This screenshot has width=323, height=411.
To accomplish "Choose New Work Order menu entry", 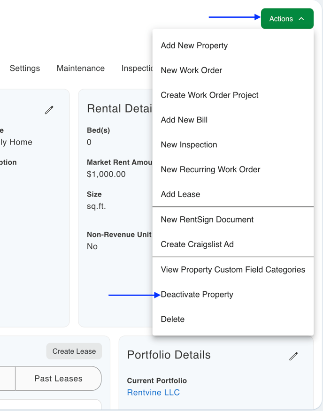I will 191,70.
